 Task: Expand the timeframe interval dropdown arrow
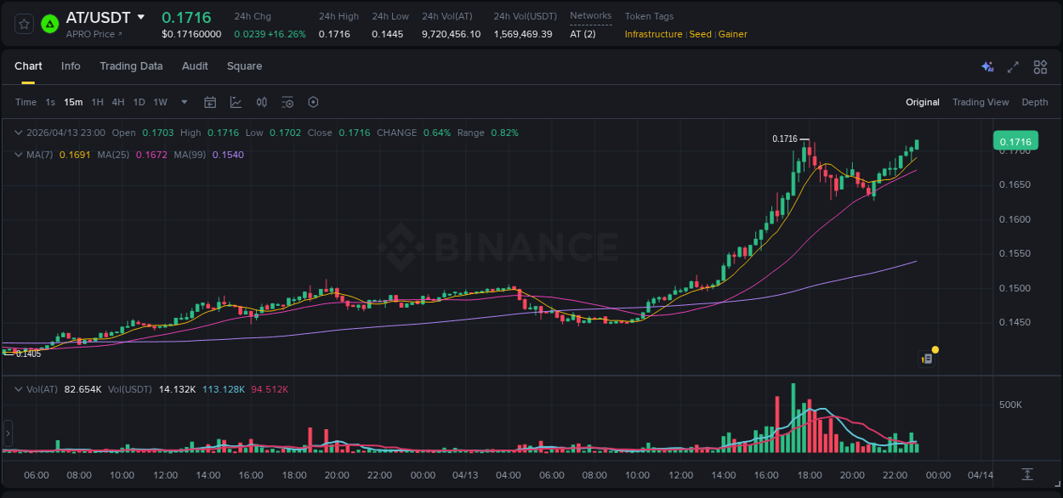point(183,102)
